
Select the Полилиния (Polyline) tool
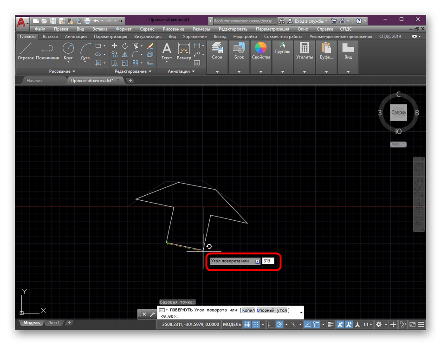(47, 51)
